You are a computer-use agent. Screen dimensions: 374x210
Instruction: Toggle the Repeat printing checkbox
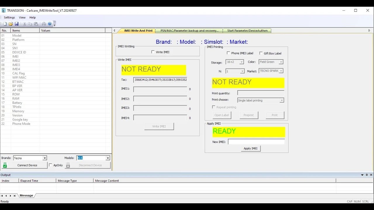tap(214, 107)
